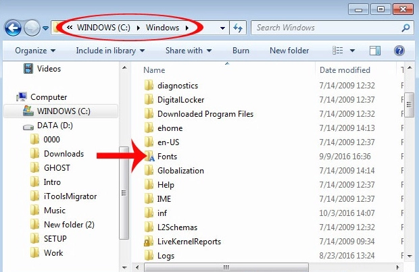Expand the arrow after Windows in breadcrumb

point(187,28)
